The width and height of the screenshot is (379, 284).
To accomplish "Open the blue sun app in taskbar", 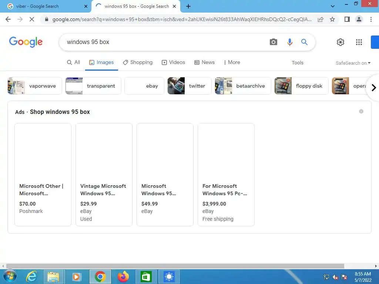I will coord(169,277).
